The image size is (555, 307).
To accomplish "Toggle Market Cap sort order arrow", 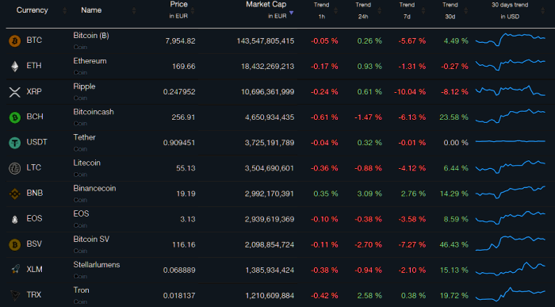I will pyautogui.click(x=291, y=13).
